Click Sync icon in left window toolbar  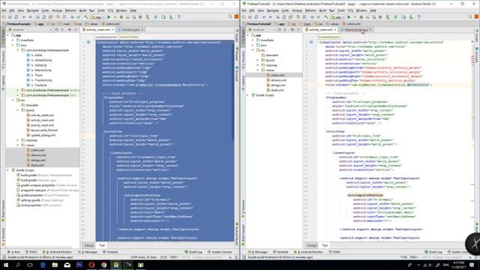(x=16, y=17)
